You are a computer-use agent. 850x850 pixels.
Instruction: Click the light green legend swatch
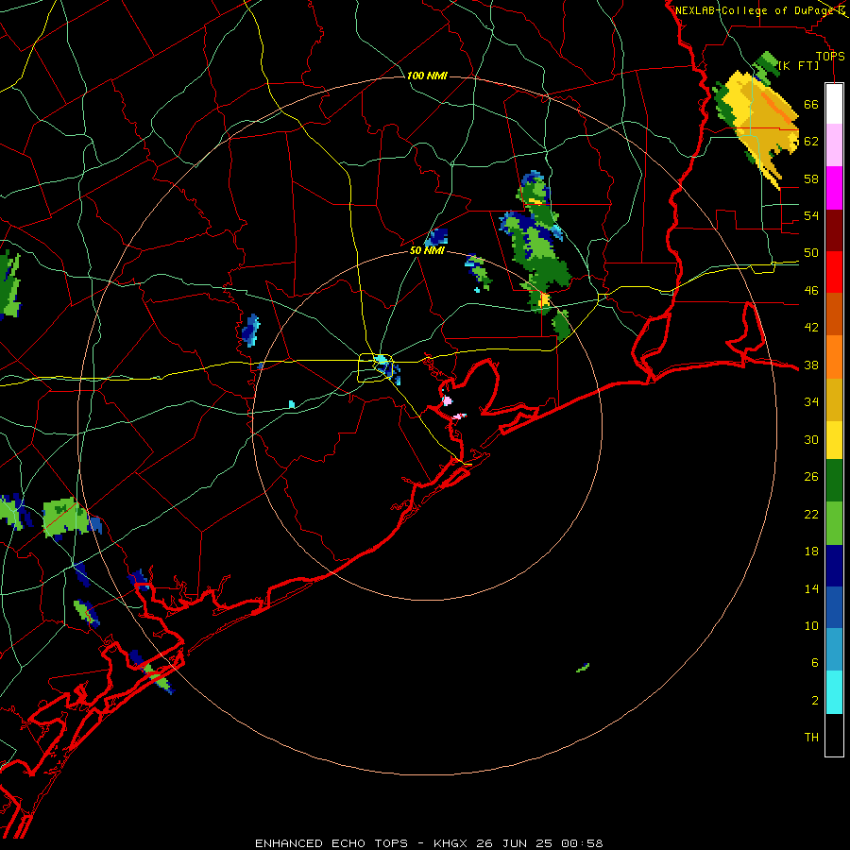tap(834, 523)
